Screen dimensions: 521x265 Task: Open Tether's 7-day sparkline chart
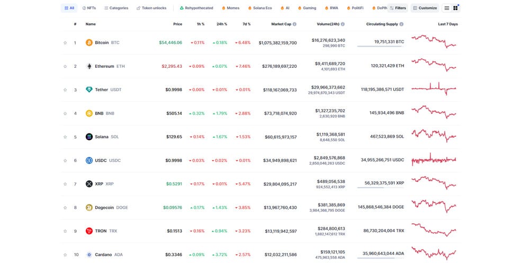434,89
